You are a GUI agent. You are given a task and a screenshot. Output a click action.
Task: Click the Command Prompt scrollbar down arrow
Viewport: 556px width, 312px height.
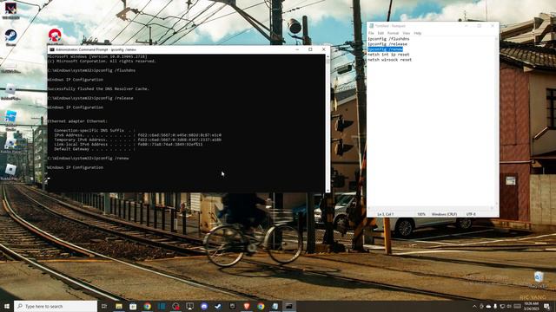[x=328, y=191]
